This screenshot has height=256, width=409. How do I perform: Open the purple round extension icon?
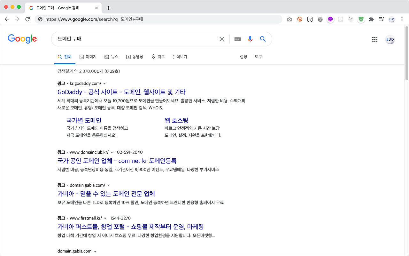coord(330,19)
